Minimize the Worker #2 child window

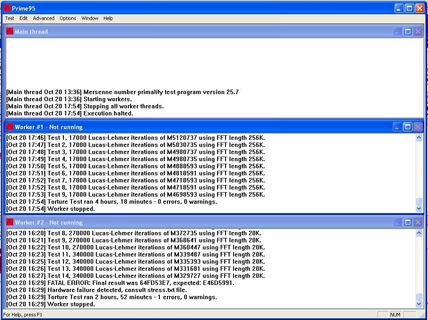point(397,222)
